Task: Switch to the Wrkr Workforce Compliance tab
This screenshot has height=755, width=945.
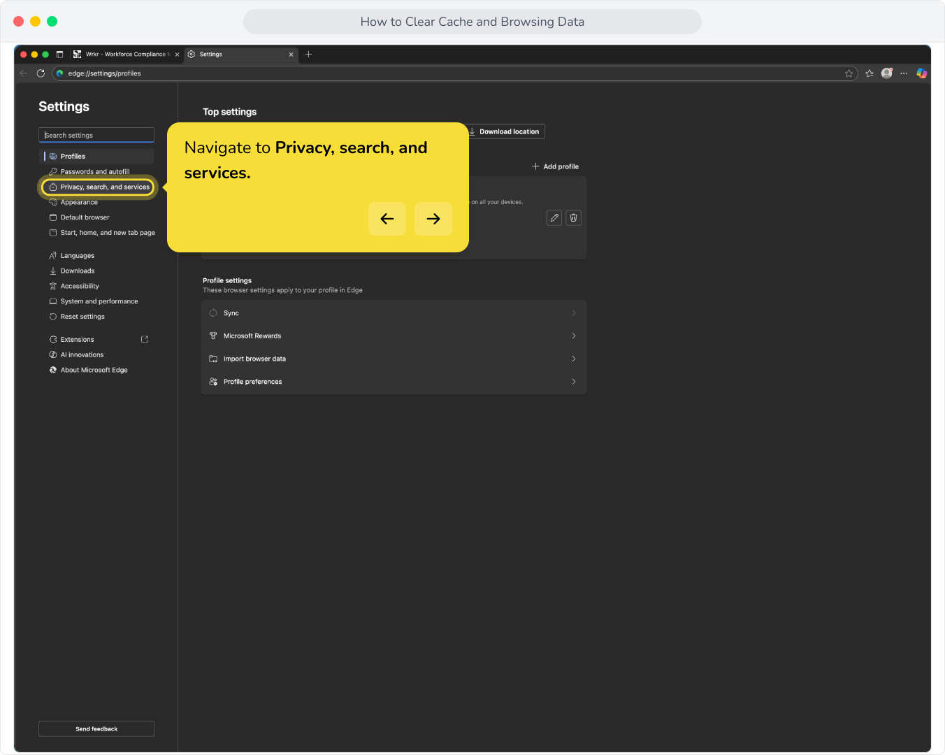Action: (127, 55)
